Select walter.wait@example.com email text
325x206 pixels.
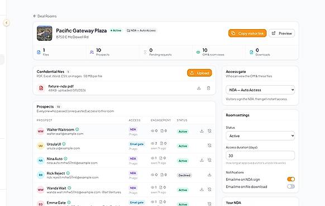[65, 134]
